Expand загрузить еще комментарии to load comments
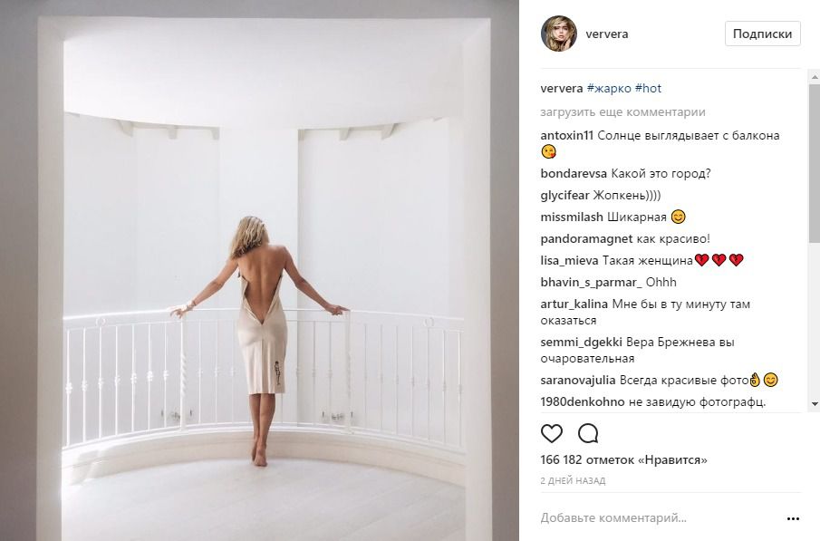This screenshot has width=820, height=541. point(622,112)
